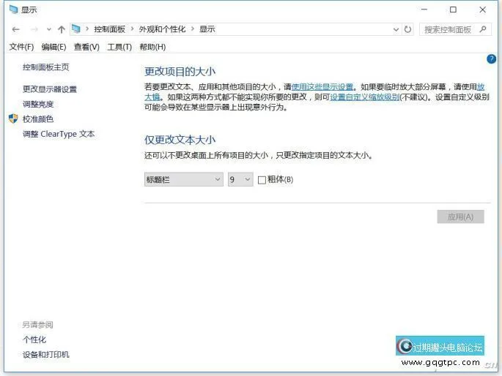
Task: Open the blue help question mark
Action: 491,59
